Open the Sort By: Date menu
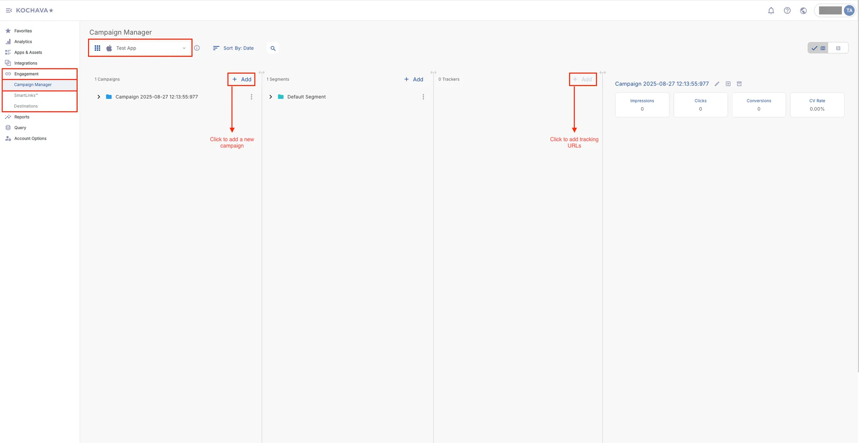This screenshot has height=443, width=859. [x=233, y=48]
